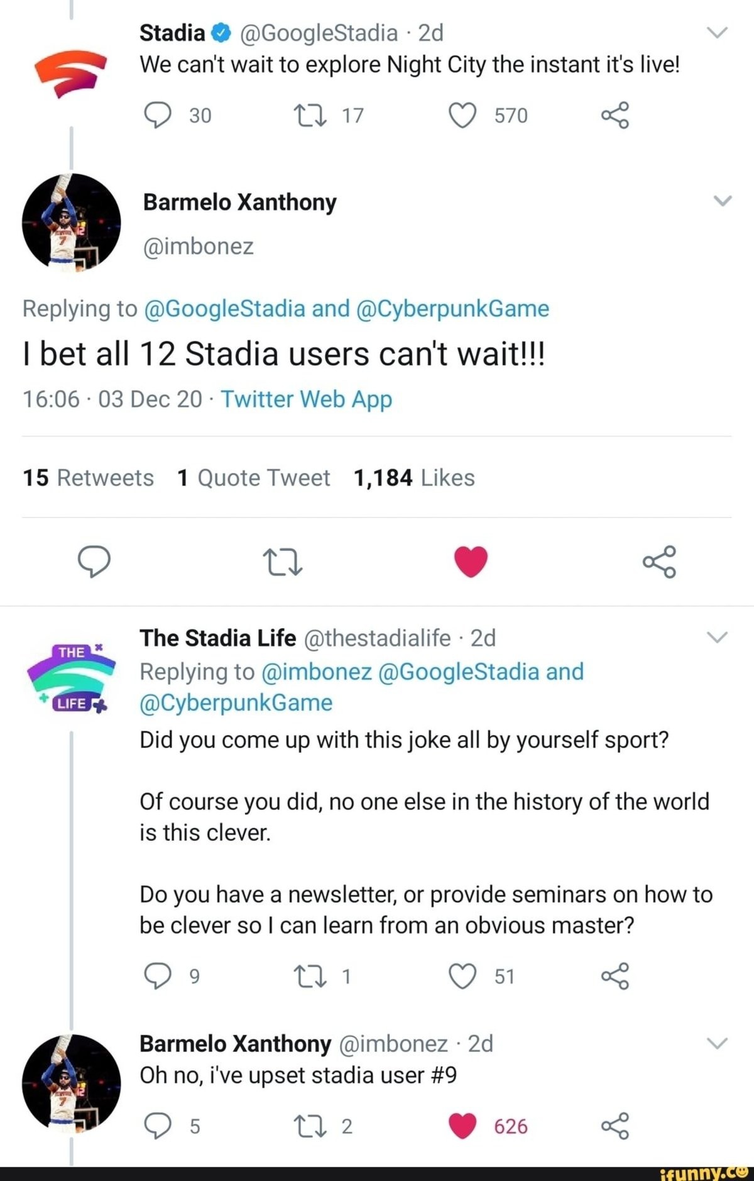Open the Twitter Web App source link
The height and width of the screenshot is (1181, 754).
(306, 399)
